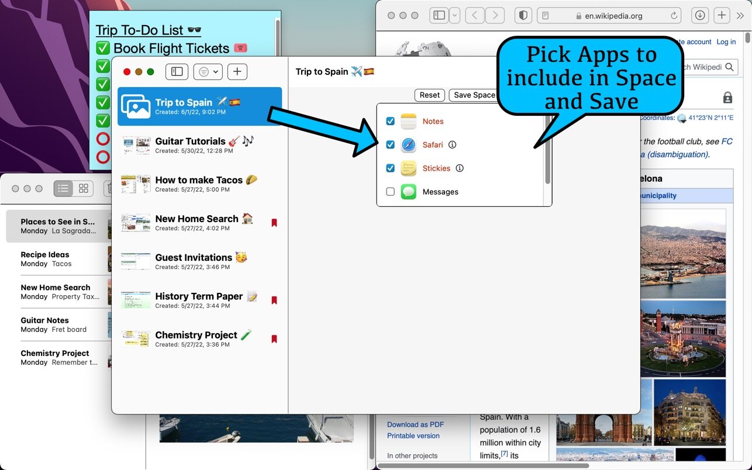Screen dimensions: 752x470
Task: Click the Safari downloads icon
Action: 699,16
